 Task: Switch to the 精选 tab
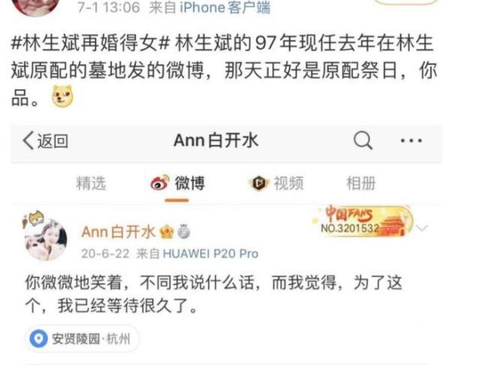91,183
